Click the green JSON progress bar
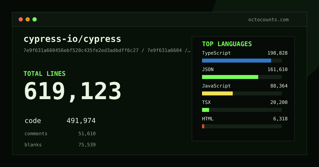This screenshot has height=167, width=319. point(230,77)
